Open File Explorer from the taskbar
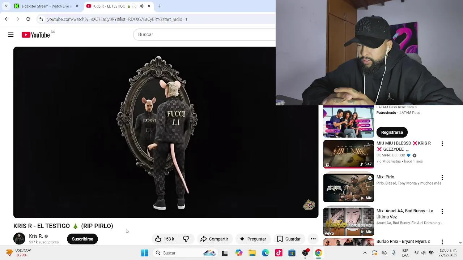Viewport: 463px width, 260px height. pyautogui.click(x=252, y=253)
